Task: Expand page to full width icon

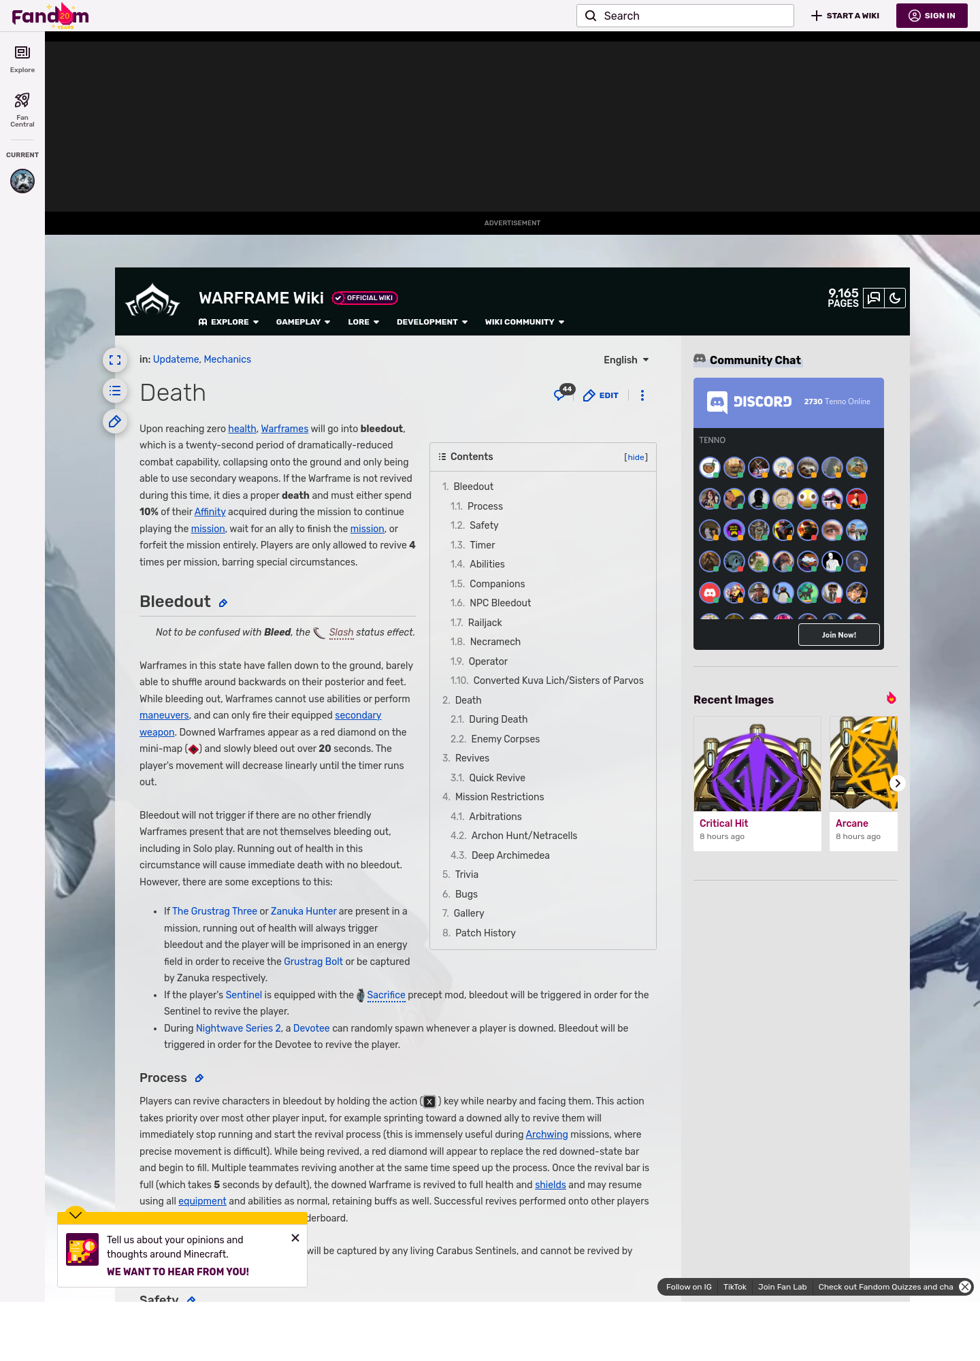Action: coord(115,360)
